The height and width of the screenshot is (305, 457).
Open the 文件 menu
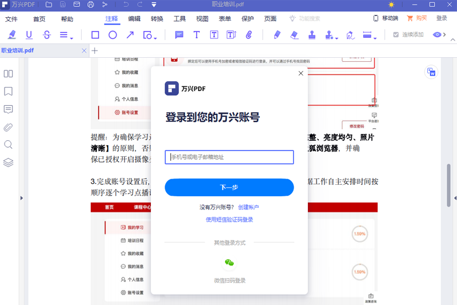click(x=11, y=19)
